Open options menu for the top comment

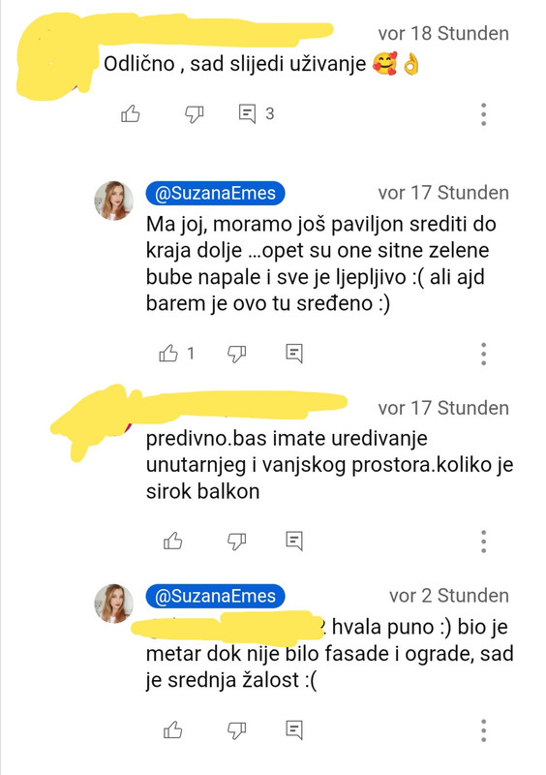pyautogui.click(x=484, y=114)
